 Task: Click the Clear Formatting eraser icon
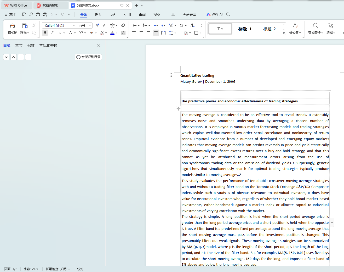coord(123,25)
